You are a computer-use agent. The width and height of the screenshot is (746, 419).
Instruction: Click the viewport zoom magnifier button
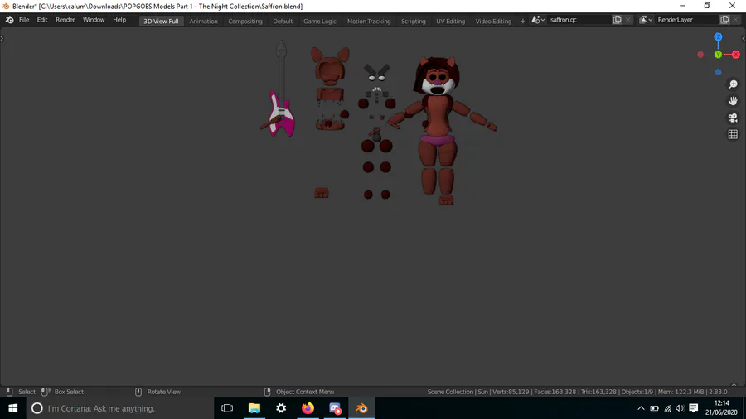click(733, 84)
